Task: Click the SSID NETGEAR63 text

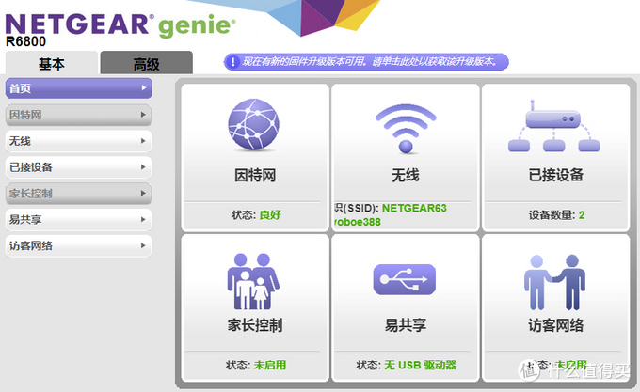Action: (414, 209)
